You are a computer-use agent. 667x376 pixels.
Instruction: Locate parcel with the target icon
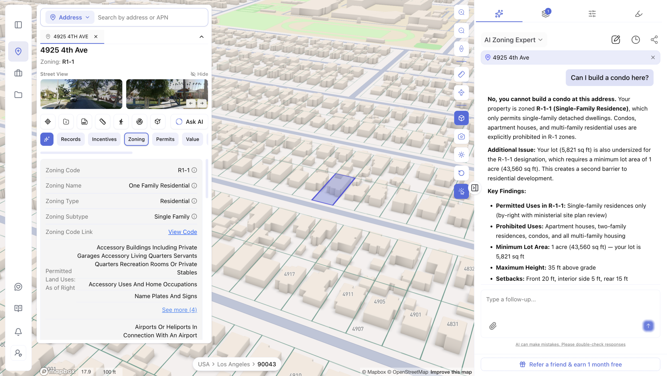click(48, 122)
